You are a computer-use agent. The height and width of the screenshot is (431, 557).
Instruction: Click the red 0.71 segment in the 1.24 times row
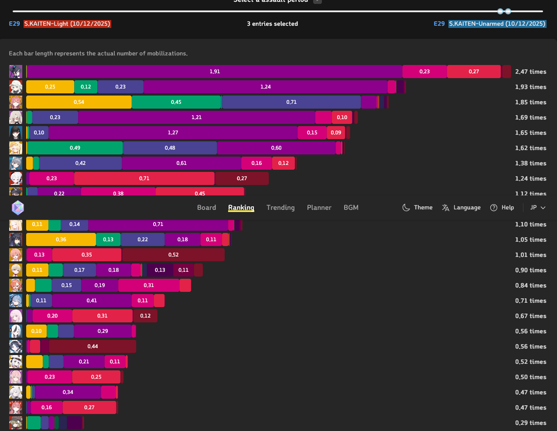click(x=144, y=178)
